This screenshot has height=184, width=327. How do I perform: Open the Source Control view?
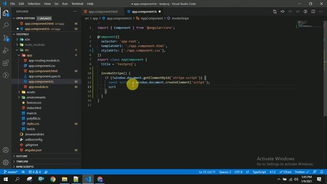click(6, 38)
